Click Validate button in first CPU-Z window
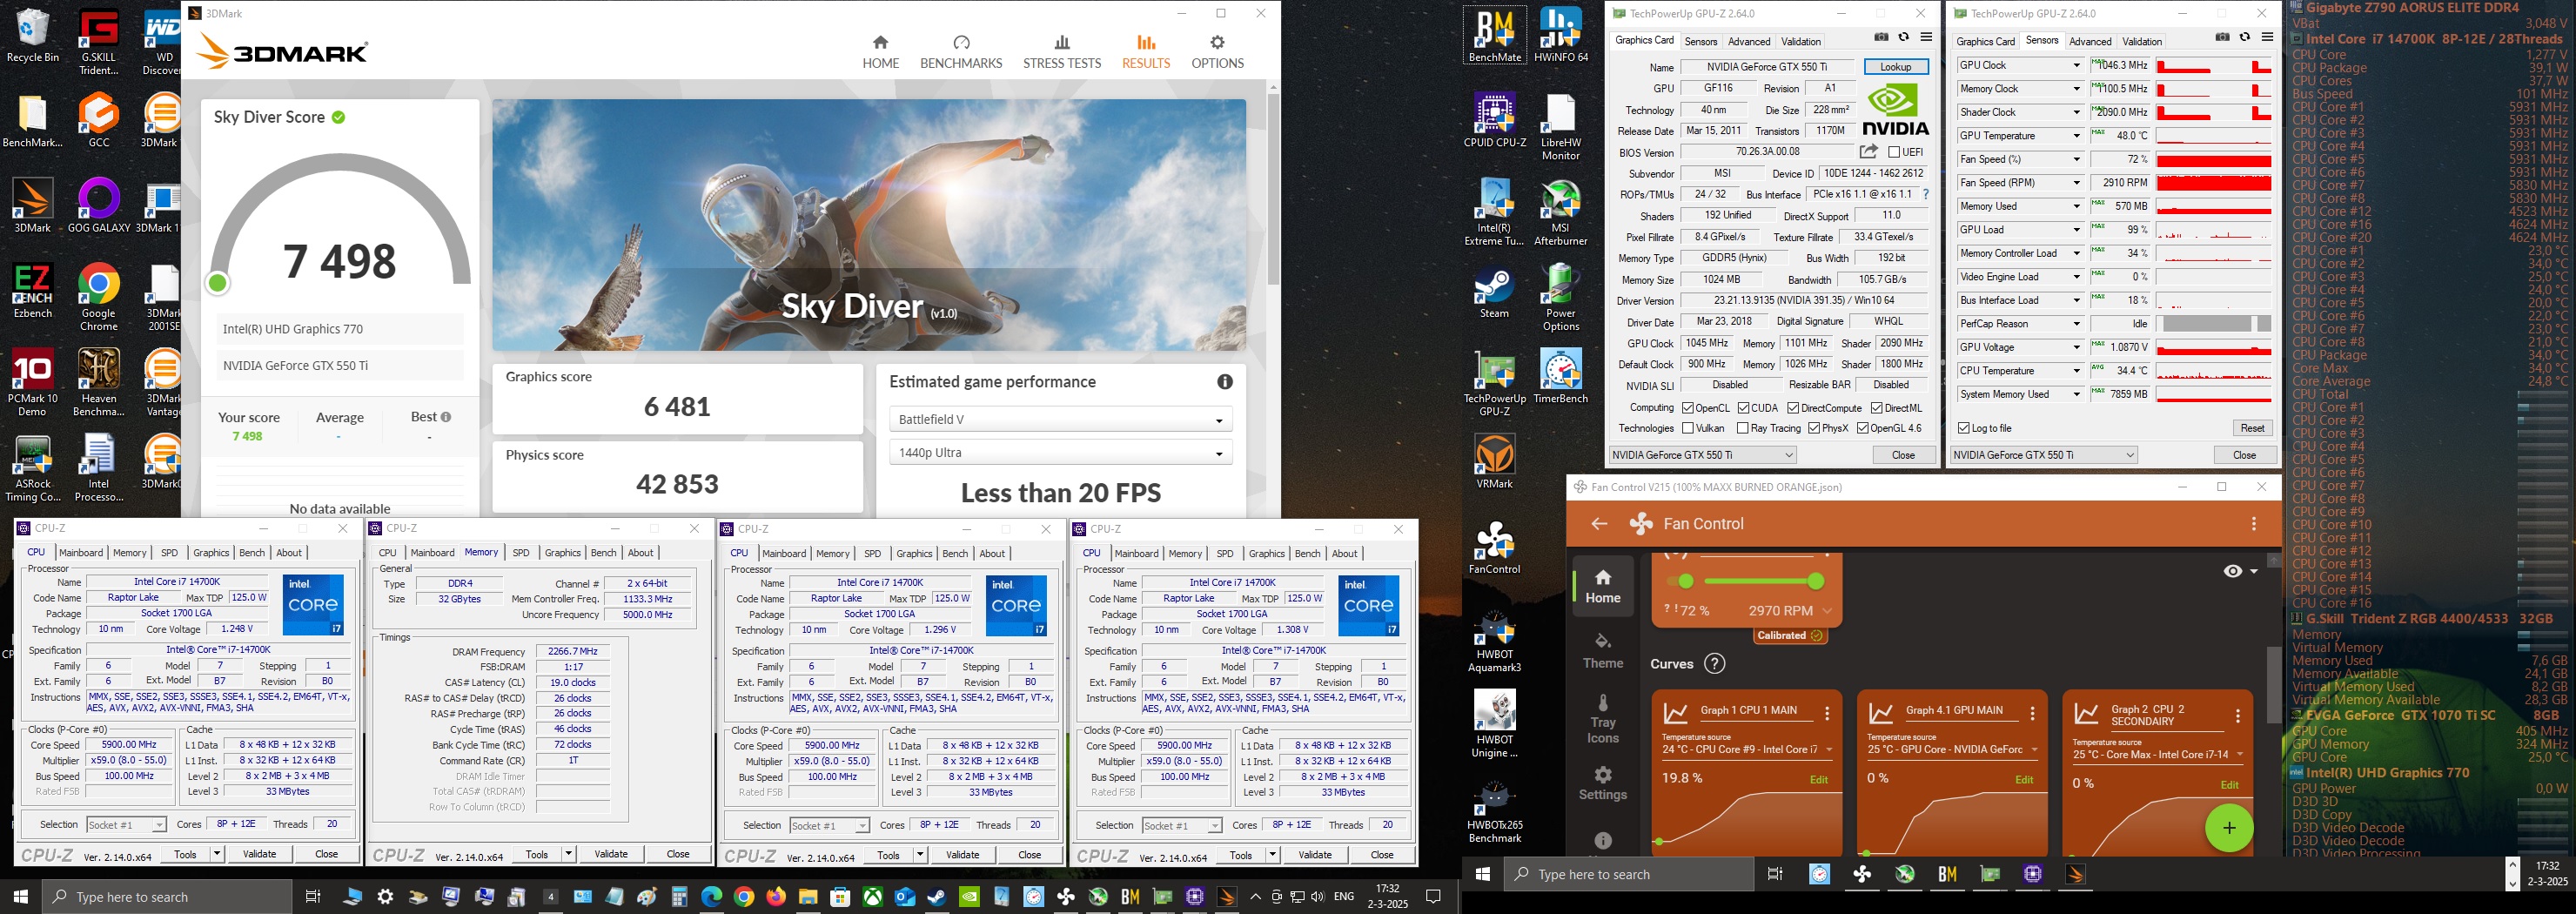2576x914 pixels. pos(260,854)
